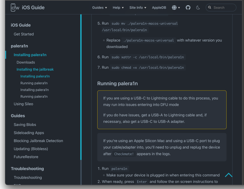The height and width of the screenshot is (189, 244).
Task: Open Using Sileo sidebar page
Action: [23, 104]
